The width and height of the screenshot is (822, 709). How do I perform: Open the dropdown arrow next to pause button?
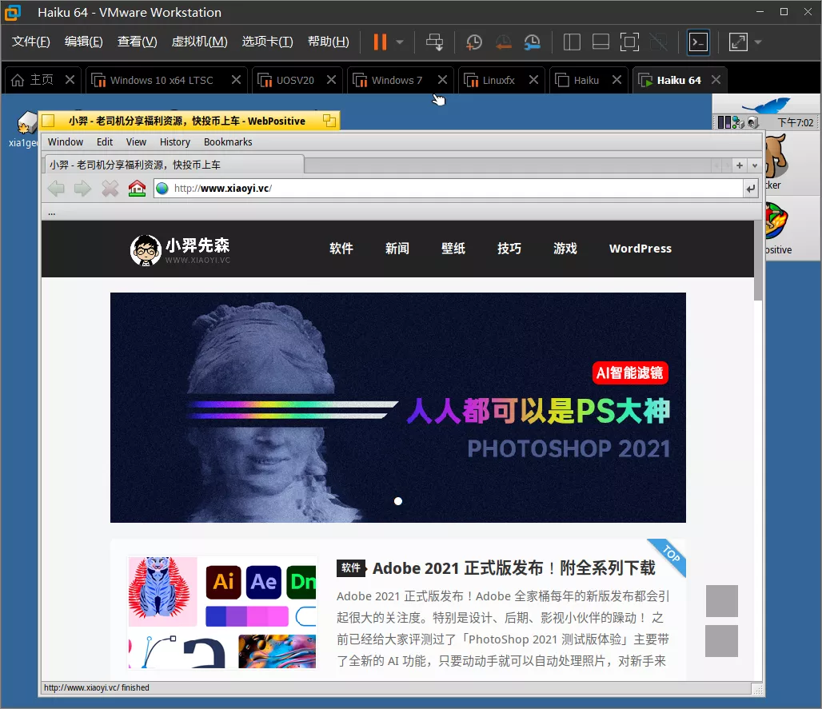tap(400, 42)
